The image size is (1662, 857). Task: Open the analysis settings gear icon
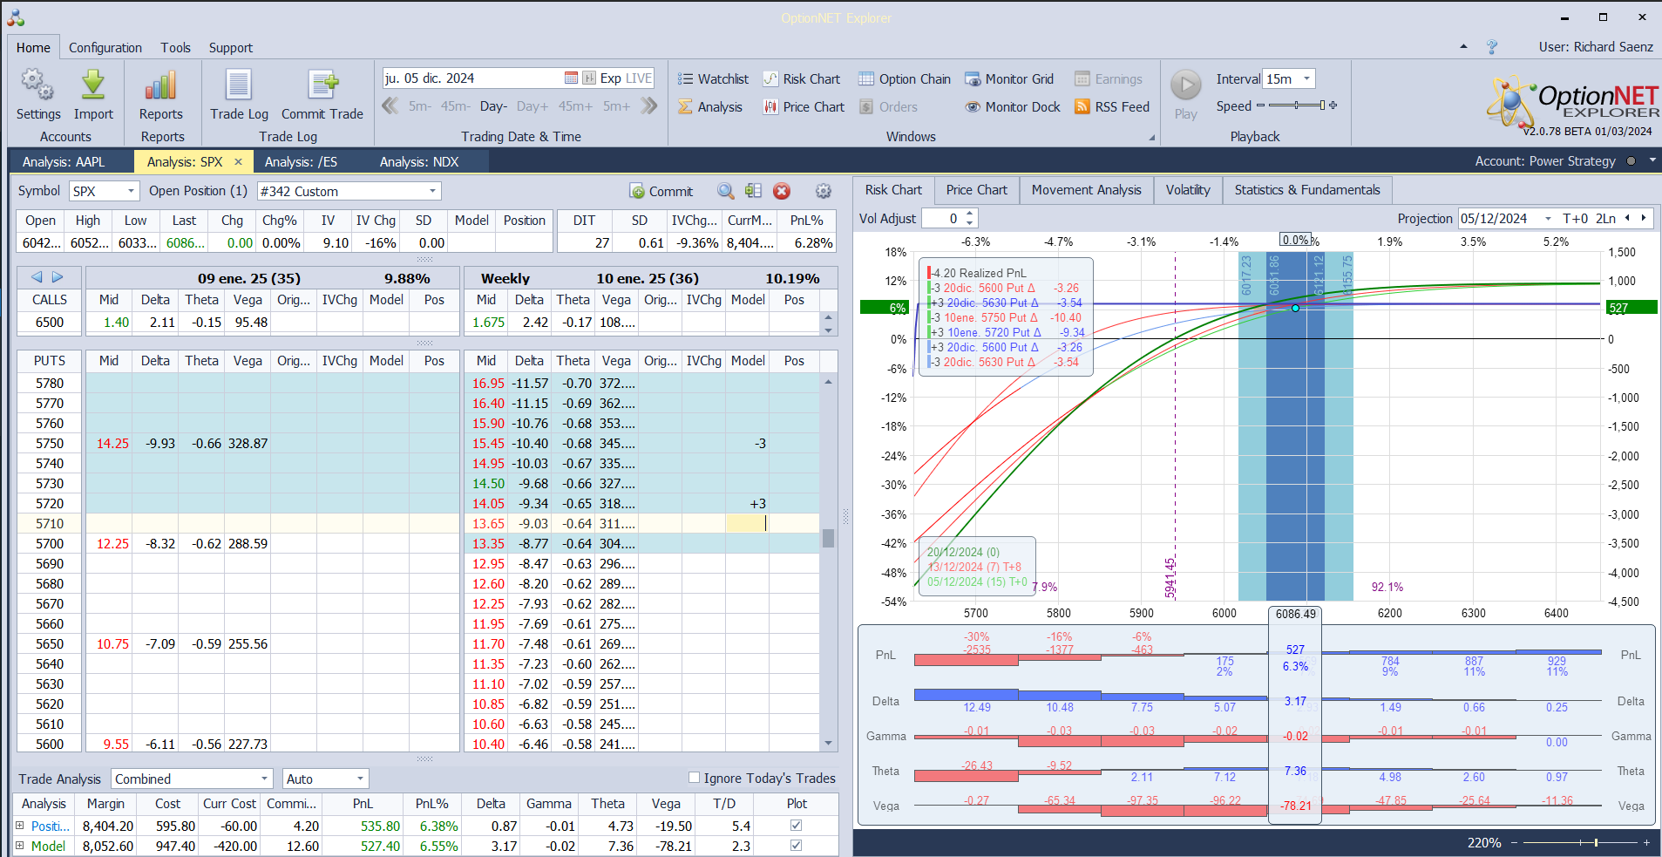tap(823, 191)
